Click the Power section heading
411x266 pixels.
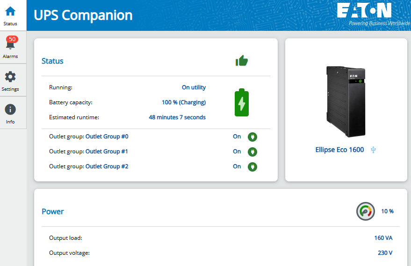tap(53, 211)
